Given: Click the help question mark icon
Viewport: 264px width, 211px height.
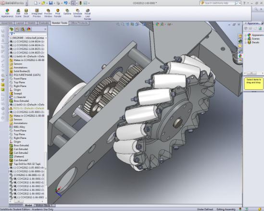Looking at the screenshot, I should coord(244,3).
